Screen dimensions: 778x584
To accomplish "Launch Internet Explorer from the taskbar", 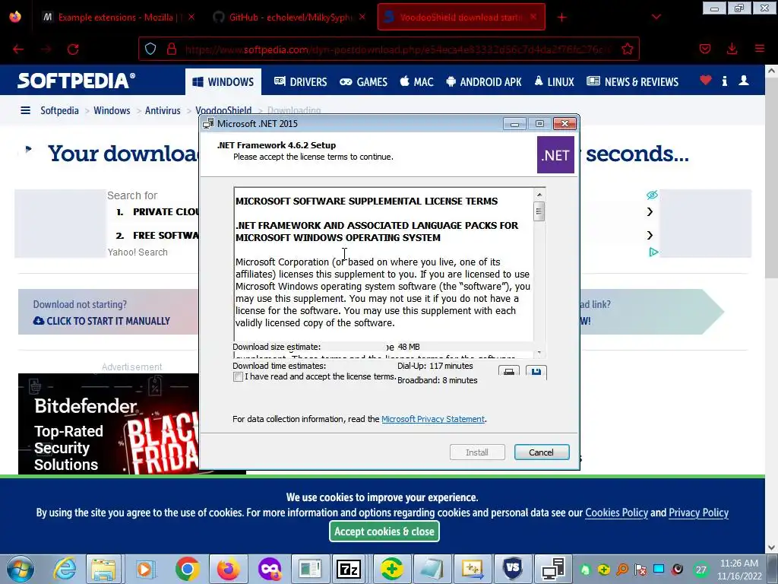I will tap(65, 569).
